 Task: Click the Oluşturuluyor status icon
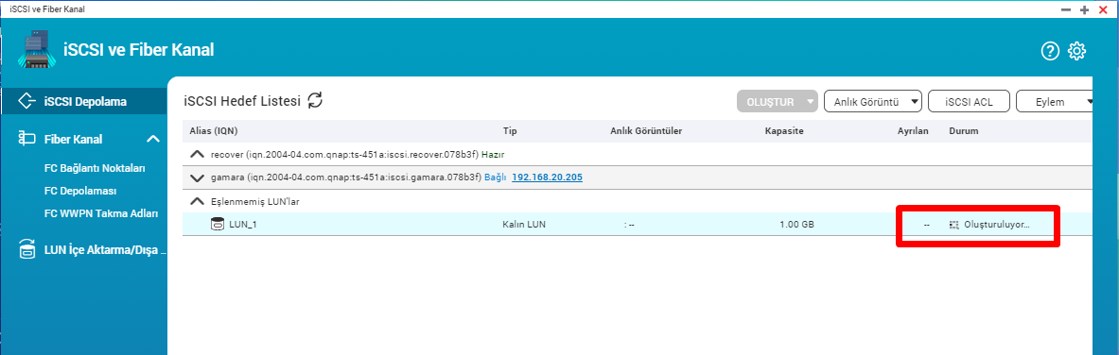click(x=953, y=225)
